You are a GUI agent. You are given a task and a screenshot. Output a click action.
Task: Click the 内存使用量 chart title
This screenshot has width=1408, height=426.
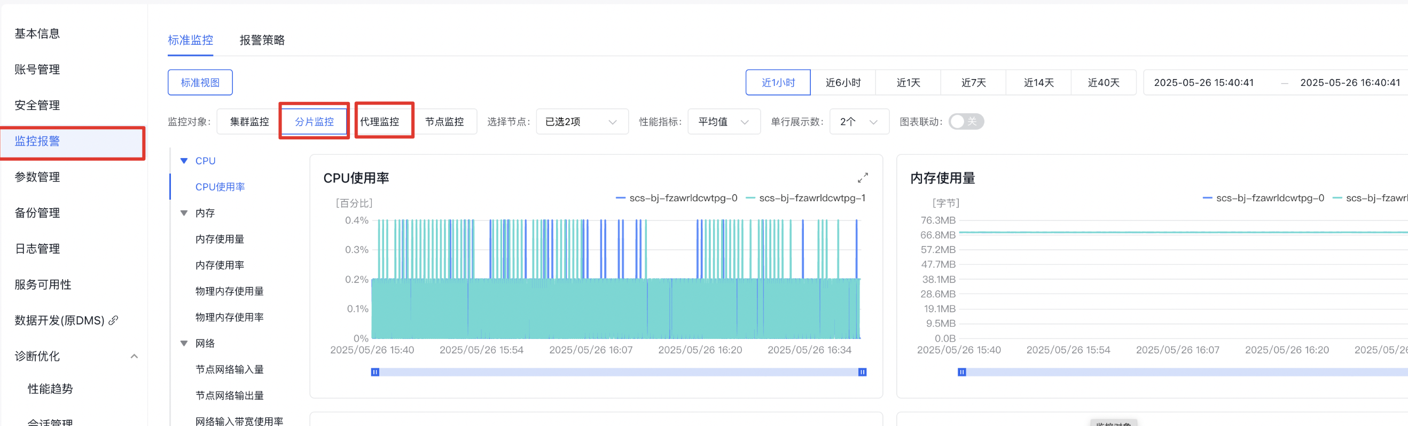(x=942, y=178)
